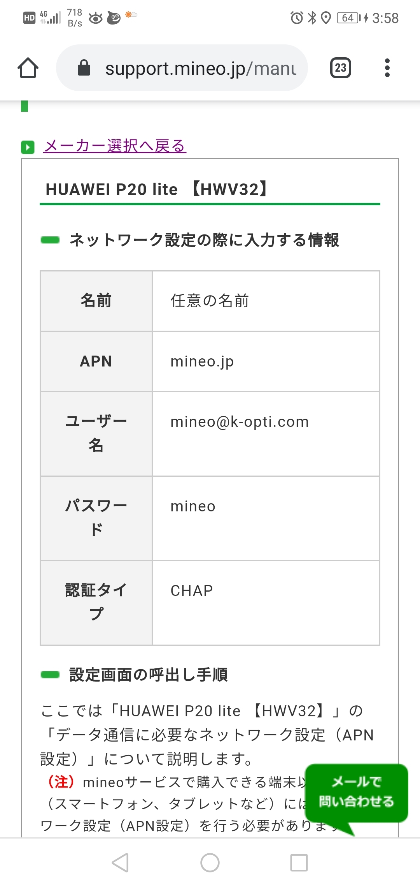Tap the battery indicator in status bar

(x=348, y=18)
